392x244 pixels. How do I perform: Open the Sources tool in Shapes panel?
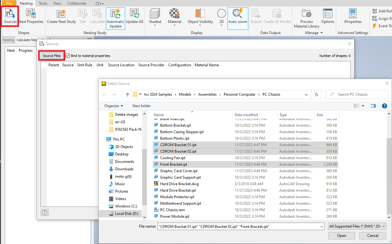point(10,16)
